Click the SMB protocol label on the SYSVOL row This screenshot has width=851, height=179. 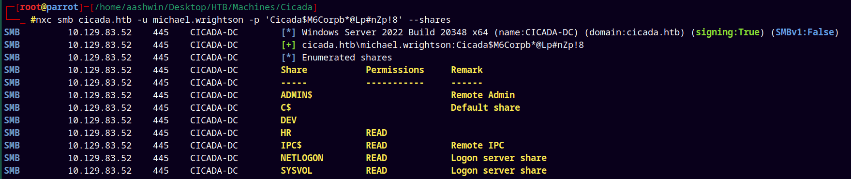point(12,171)
